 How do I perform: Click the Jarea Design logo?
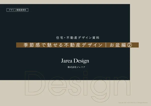[75, 61]
